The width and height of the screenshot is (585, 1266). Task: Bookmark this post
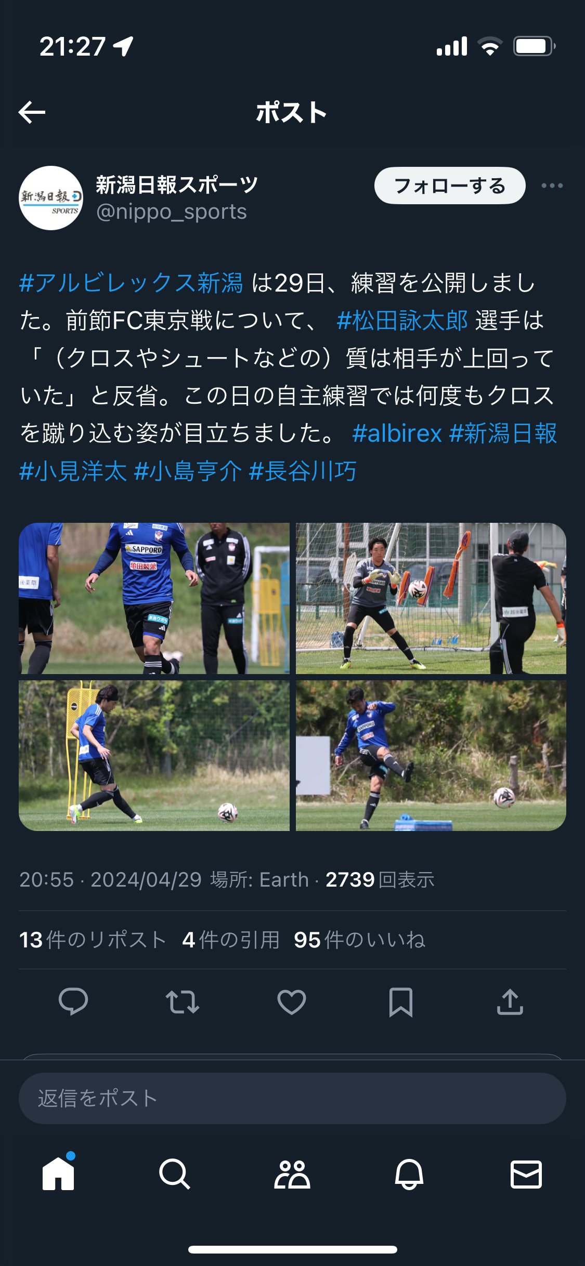(401, 1002)
